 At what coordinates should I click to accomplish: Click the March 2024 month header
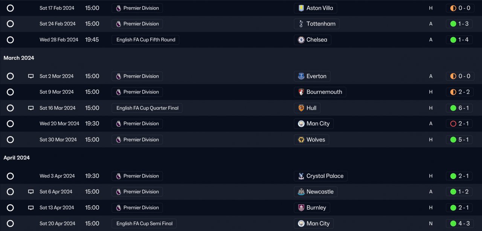(19, 58)
